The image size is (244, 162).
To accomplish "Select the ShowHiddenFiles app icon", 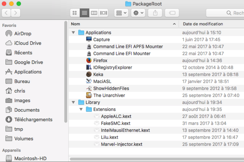I will click(89, 88).
